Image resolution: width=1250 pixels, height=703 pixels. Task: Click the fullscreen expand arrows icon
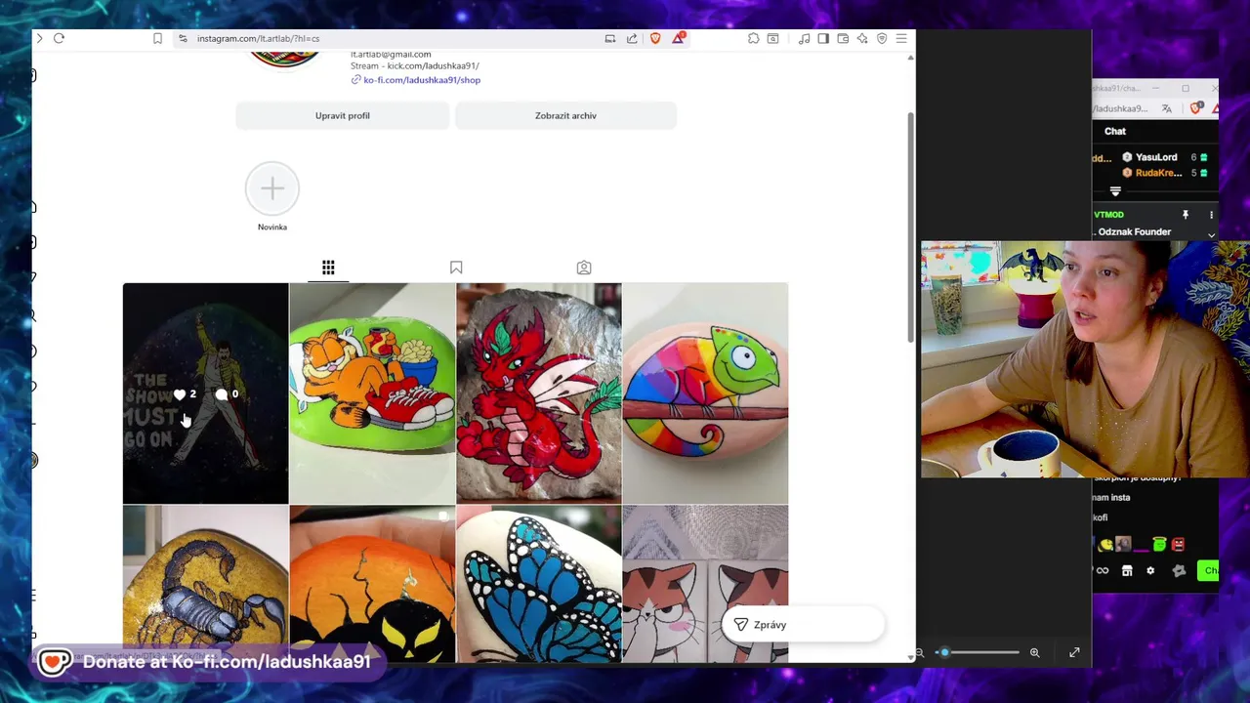click(x=1074, y=652)
